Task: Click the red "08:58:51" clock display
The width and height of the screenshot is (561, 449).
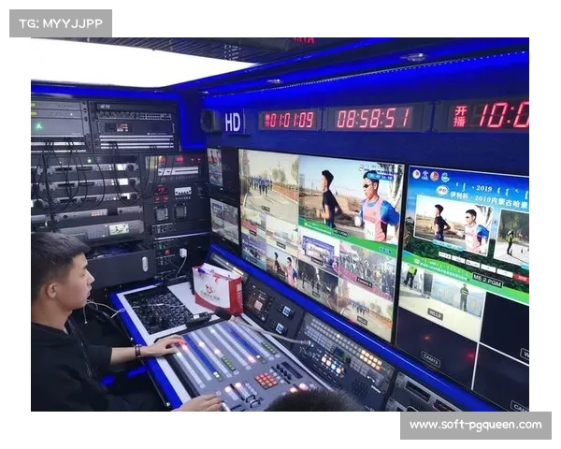Action: pos(373,118)
